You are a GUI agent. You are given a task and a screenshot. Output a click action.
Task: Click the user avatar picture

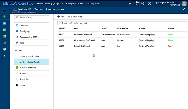coord(184,3)
